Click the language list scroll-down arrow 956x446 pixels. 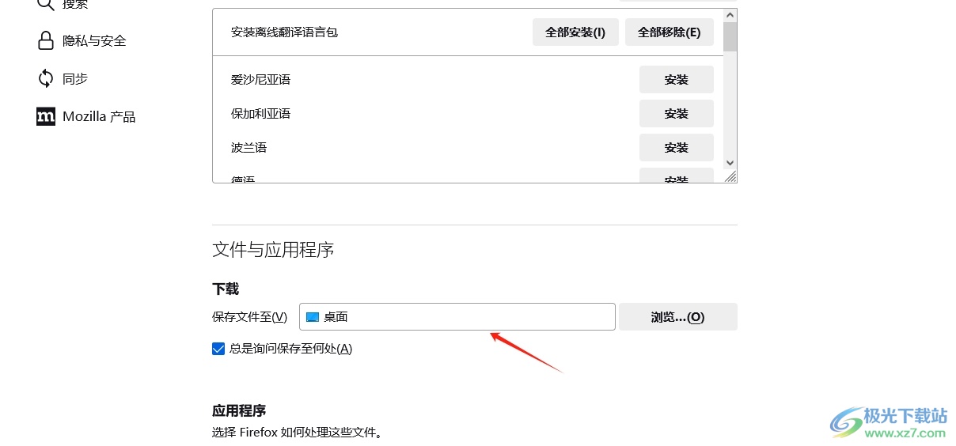730,162
